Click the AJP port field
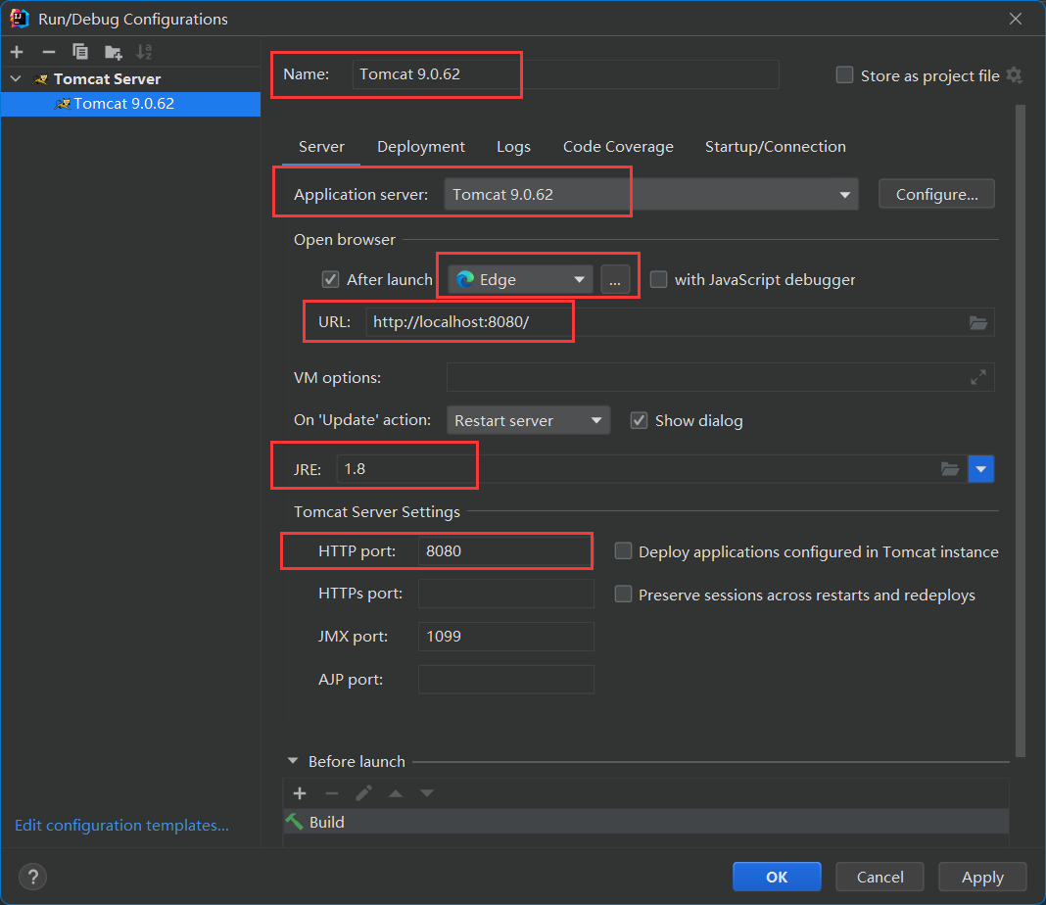 click(505, 680)
